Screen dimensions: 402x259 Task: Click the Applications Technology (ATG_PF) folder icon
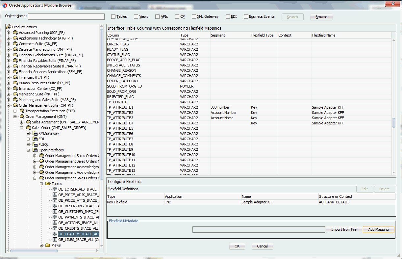(15, 38)
